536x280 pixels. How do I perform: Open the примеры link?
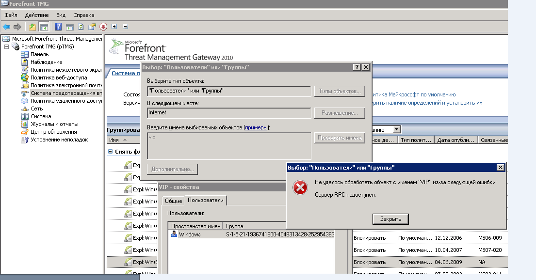coord(256,127)
